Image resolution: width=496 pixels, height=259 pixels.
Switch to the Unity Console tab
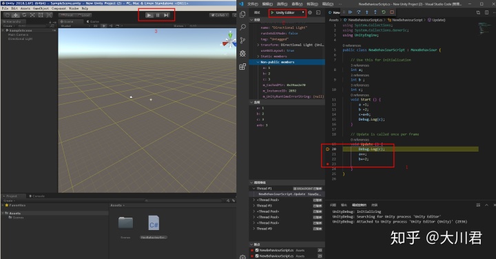37,196
